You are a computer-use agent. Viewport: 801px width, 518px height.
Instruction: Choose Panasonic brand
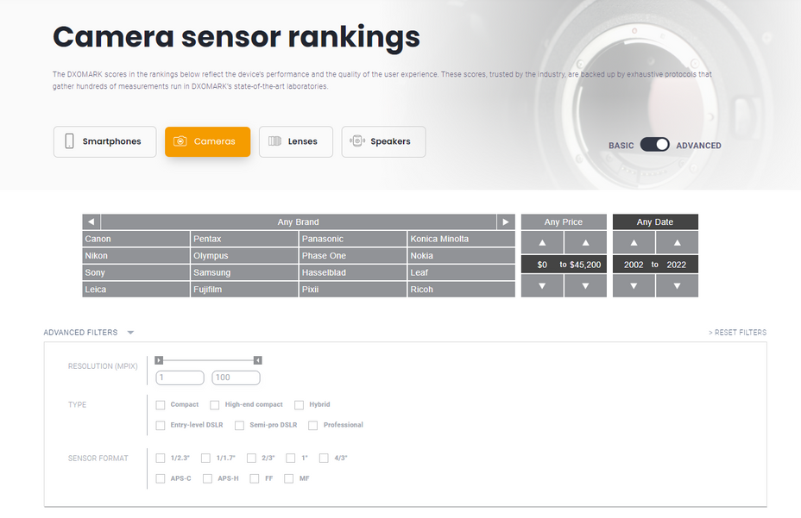click(x=352, y=239)
